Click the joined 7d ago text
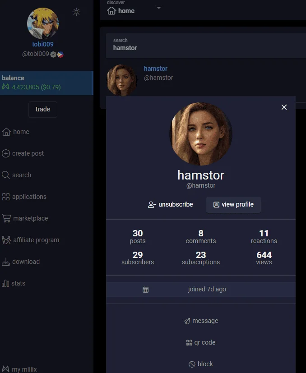Image resolution: width=306 pixels, height=373 pixels. coord(207,289)
